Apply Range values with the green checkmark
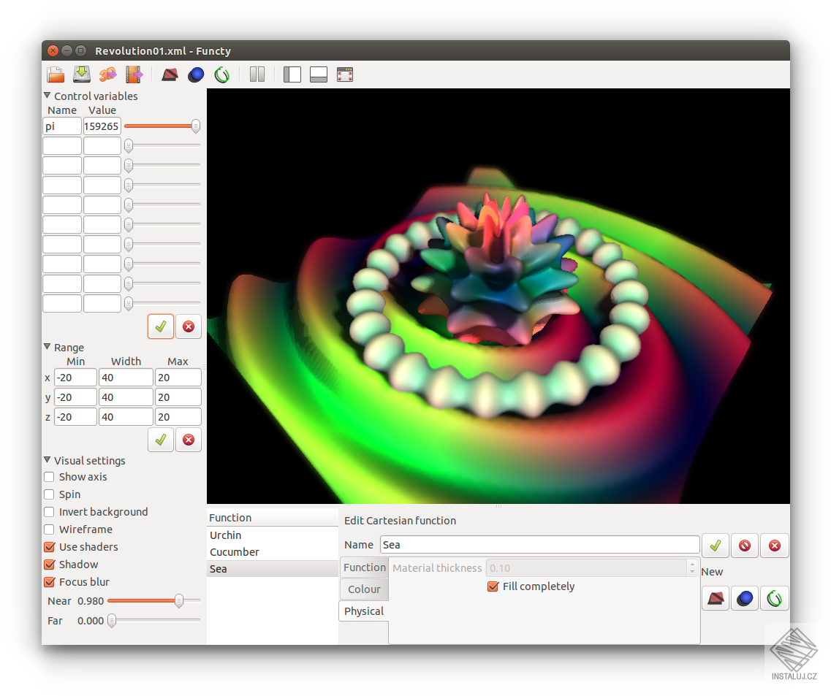 pos(161,440)
